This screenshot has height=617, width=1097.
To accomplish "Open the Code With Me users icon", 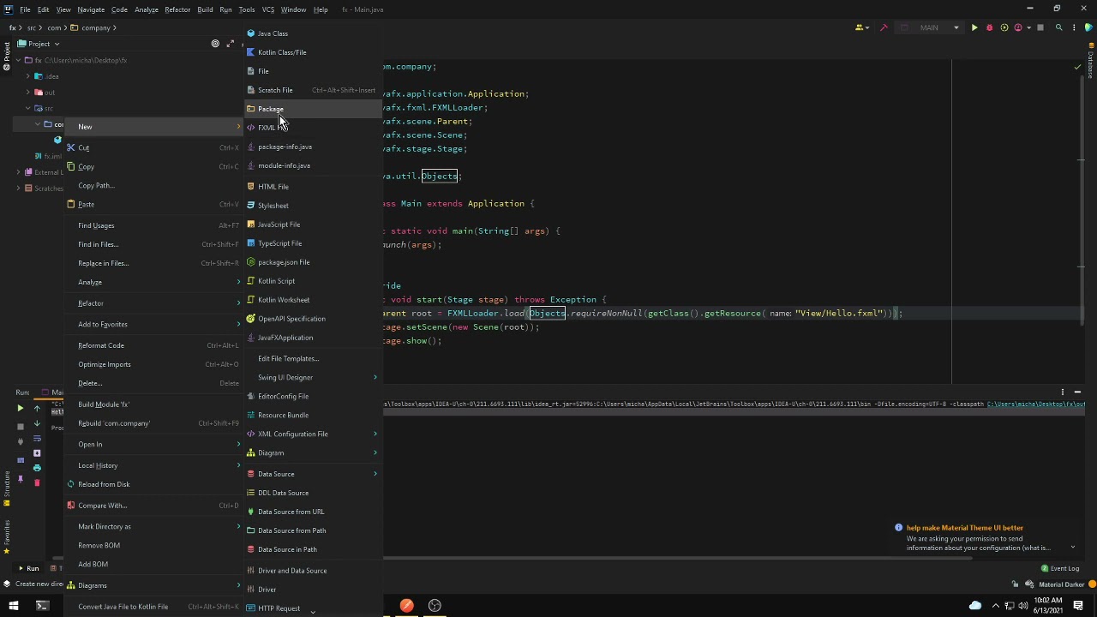I will 858,27.
